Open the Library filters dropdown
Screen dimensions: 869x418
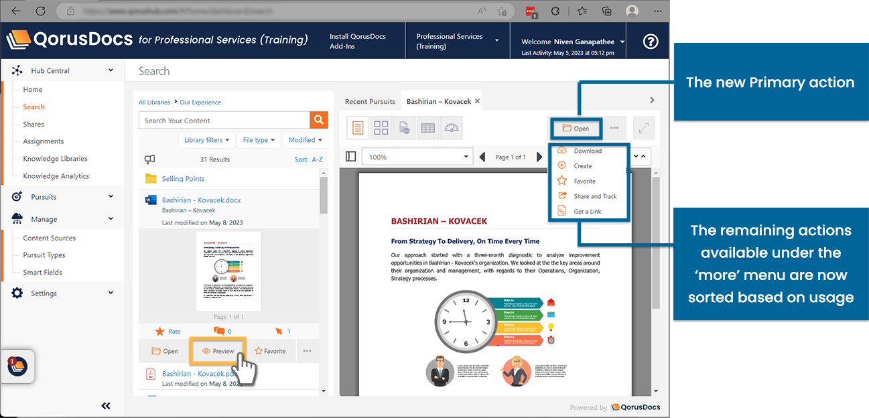pos(206,140)
